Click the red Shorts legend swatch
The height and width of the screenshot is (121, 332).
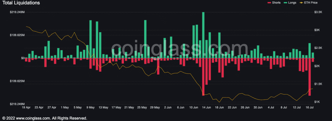[x=269, y=3]
